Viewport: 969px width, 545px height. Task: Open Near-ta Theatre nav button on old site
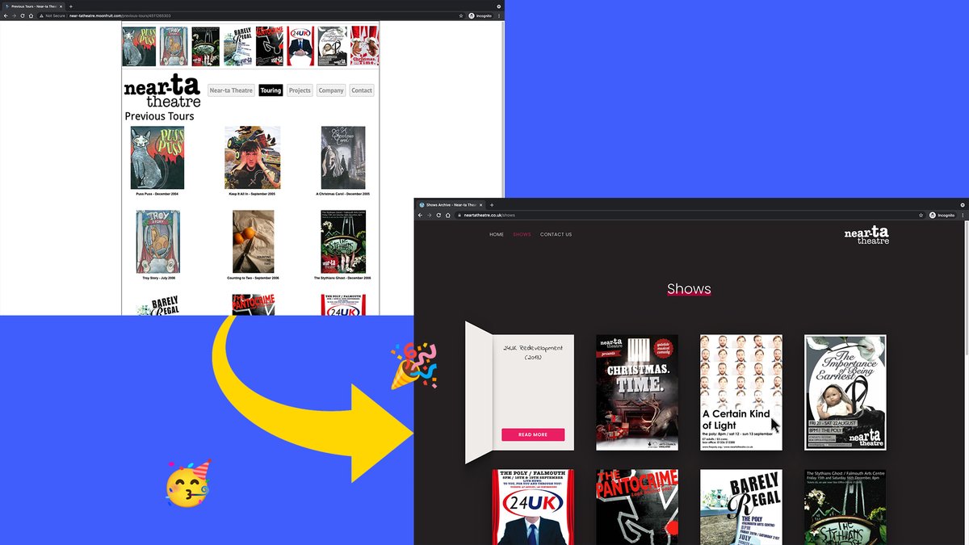tap(231, 90)
